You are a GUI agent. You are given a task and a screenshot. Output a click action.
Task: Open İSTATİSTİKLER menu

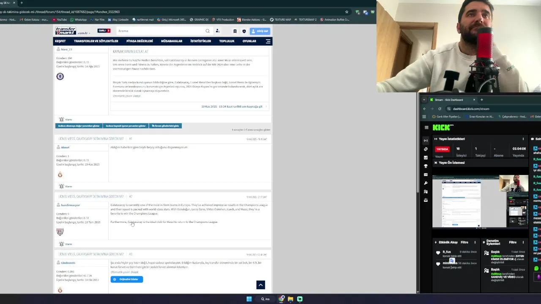[x=201, y=41]
